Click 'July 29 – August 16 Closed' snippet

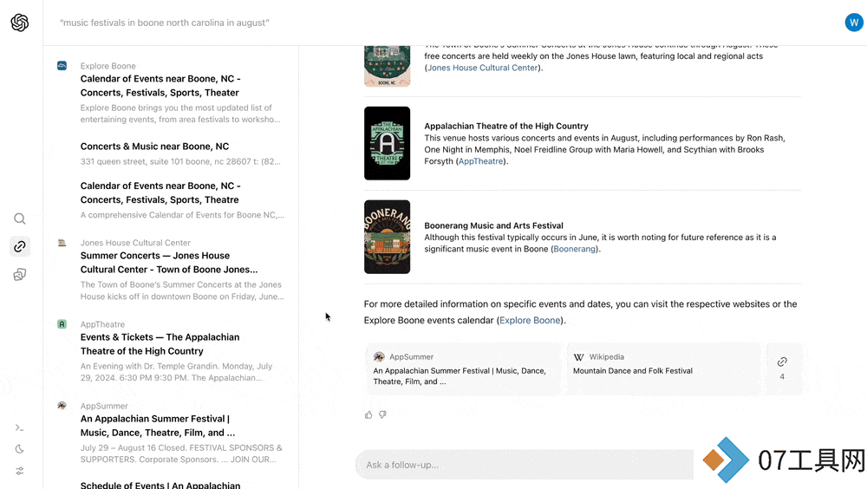tap(181, 453)
